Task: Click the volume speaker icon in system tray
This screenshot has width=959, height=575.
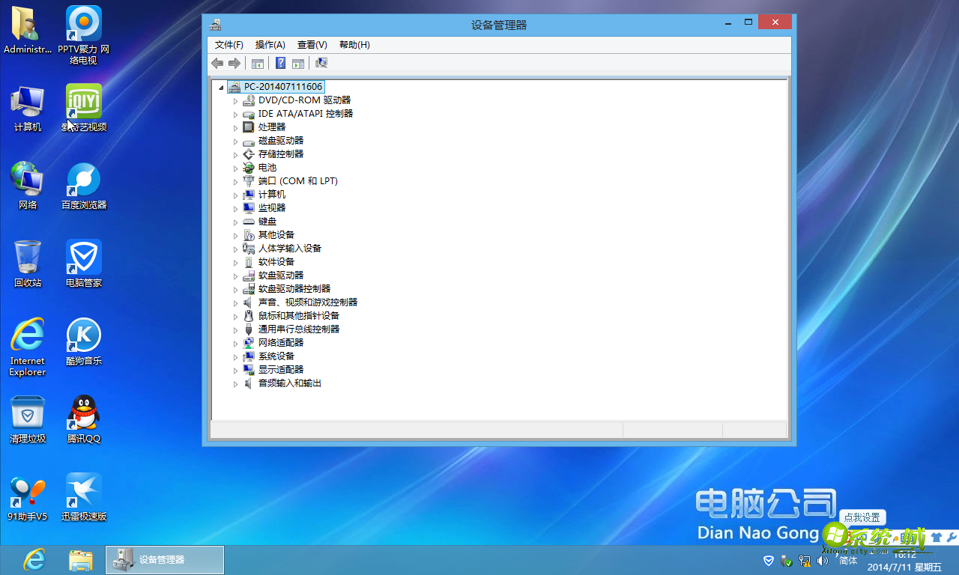Action: pos(822,560)
